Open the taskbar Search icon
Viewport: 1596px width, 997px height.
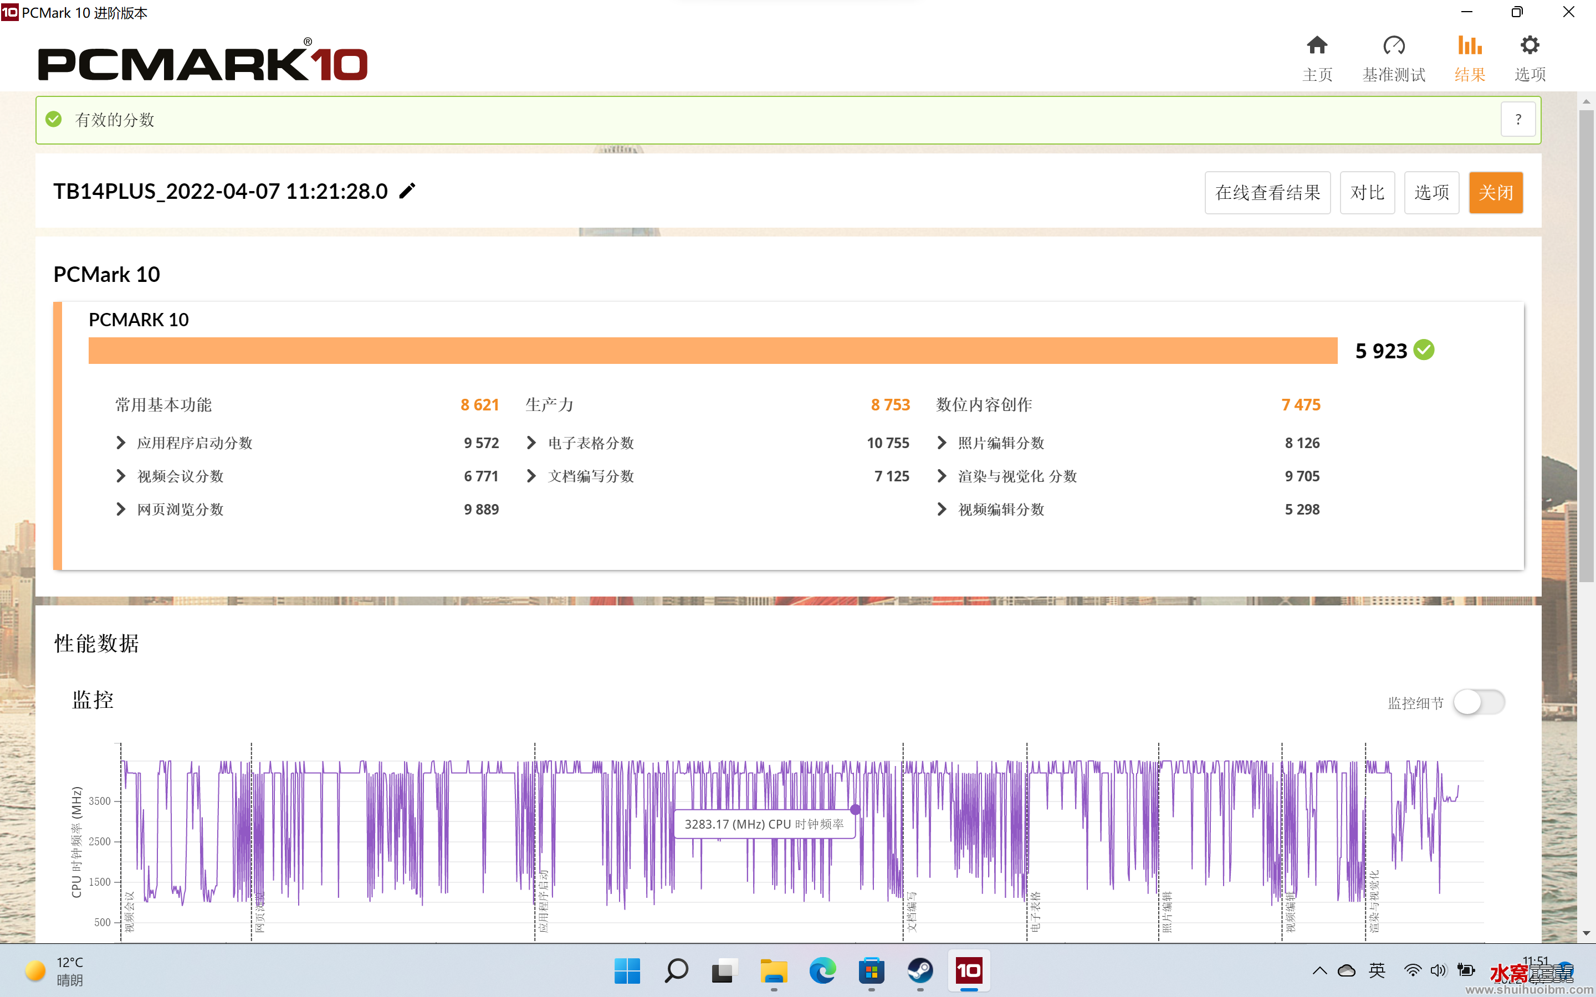(x=676, y=970)
